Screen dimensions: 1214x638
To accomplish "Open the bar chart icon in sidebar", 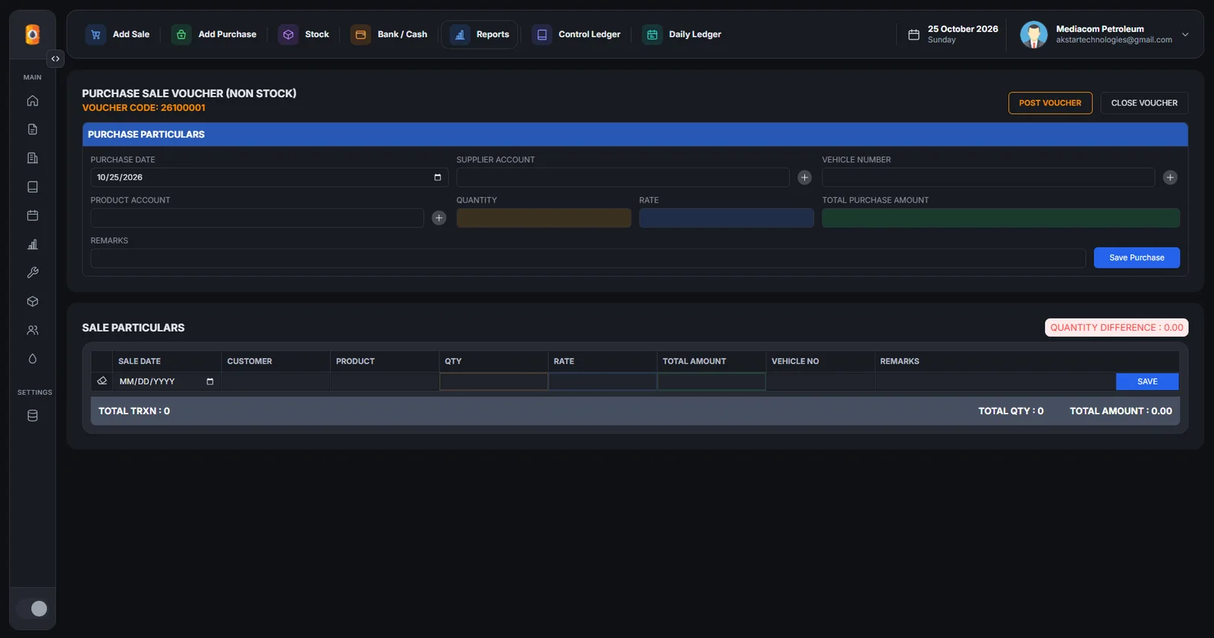I will (33, 244).
